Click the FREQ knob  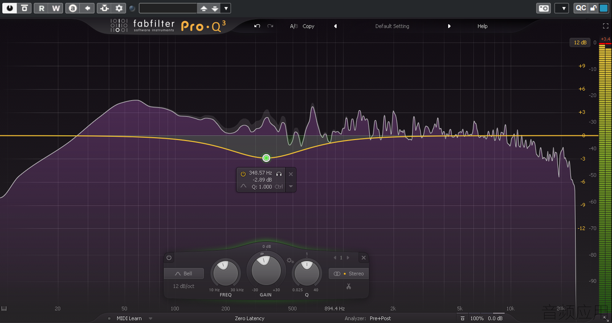pos(225,272)
